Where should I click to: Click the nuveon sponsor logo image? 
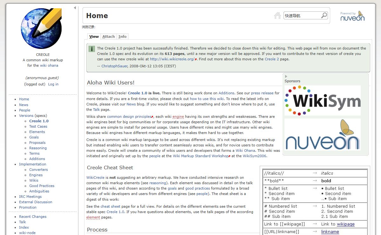[x=323, y=134]
